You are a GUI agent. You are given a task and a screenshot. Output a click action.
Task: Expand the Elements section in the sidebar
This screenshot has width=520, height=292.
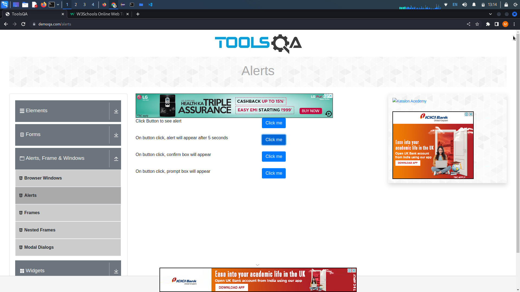click(116, 111)
